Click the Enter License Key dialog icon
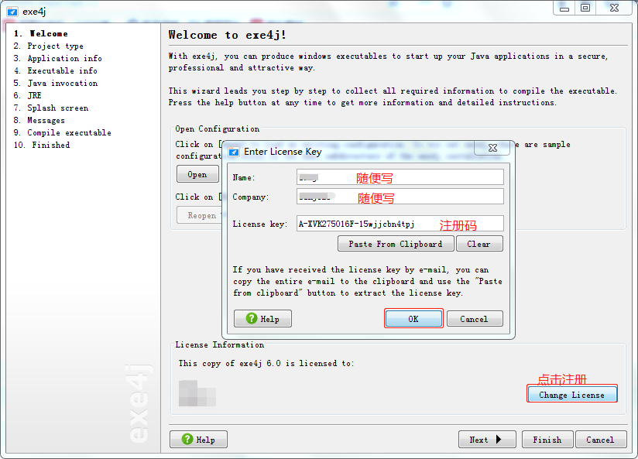638x459 pixels. [234, 152]
